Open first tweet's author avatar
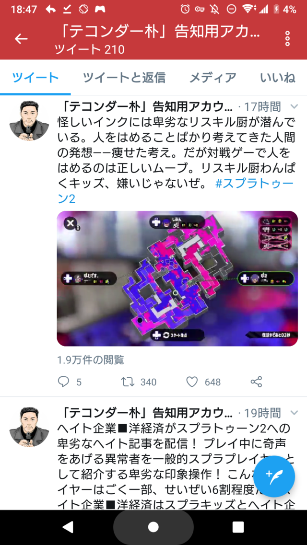This screenshot has height=545, width=307. pos(29,121)
